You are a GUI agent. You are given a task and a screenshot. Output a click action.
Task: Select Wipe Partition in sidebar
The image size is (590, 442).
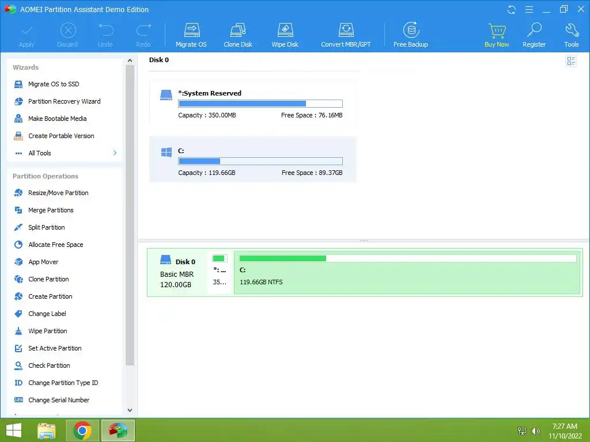pos(47,331)
